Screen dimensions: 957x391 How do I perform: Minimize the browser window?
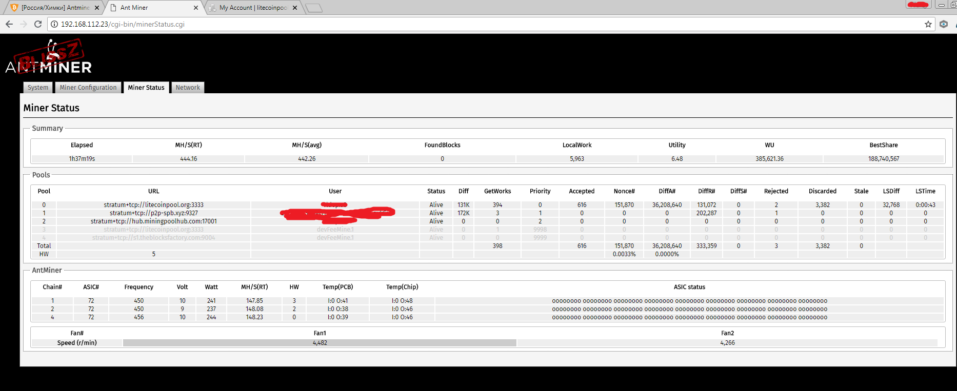942,5
